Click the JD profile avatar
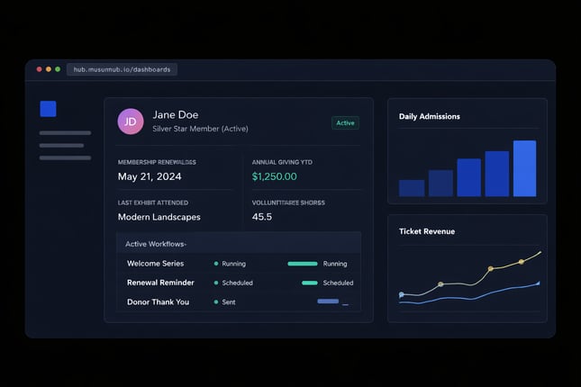 coord(131,121)
